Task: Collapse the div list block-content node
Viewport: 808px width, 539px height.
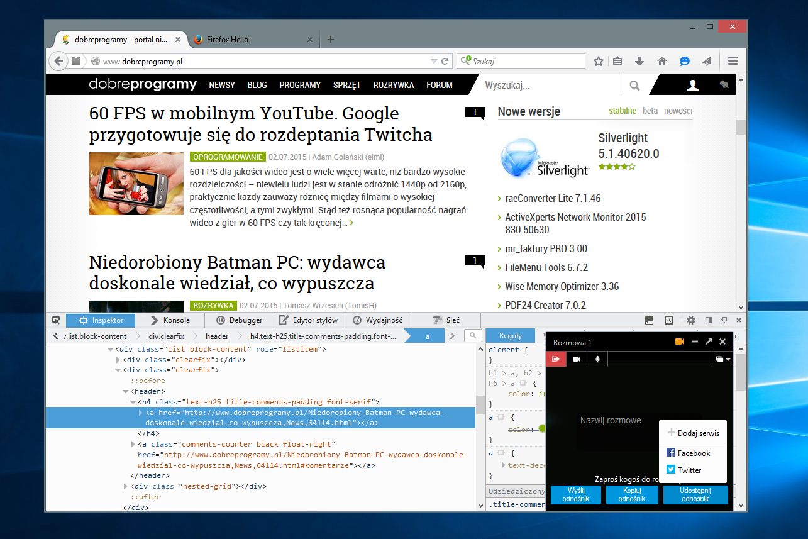Action: [x=111, y=349]
